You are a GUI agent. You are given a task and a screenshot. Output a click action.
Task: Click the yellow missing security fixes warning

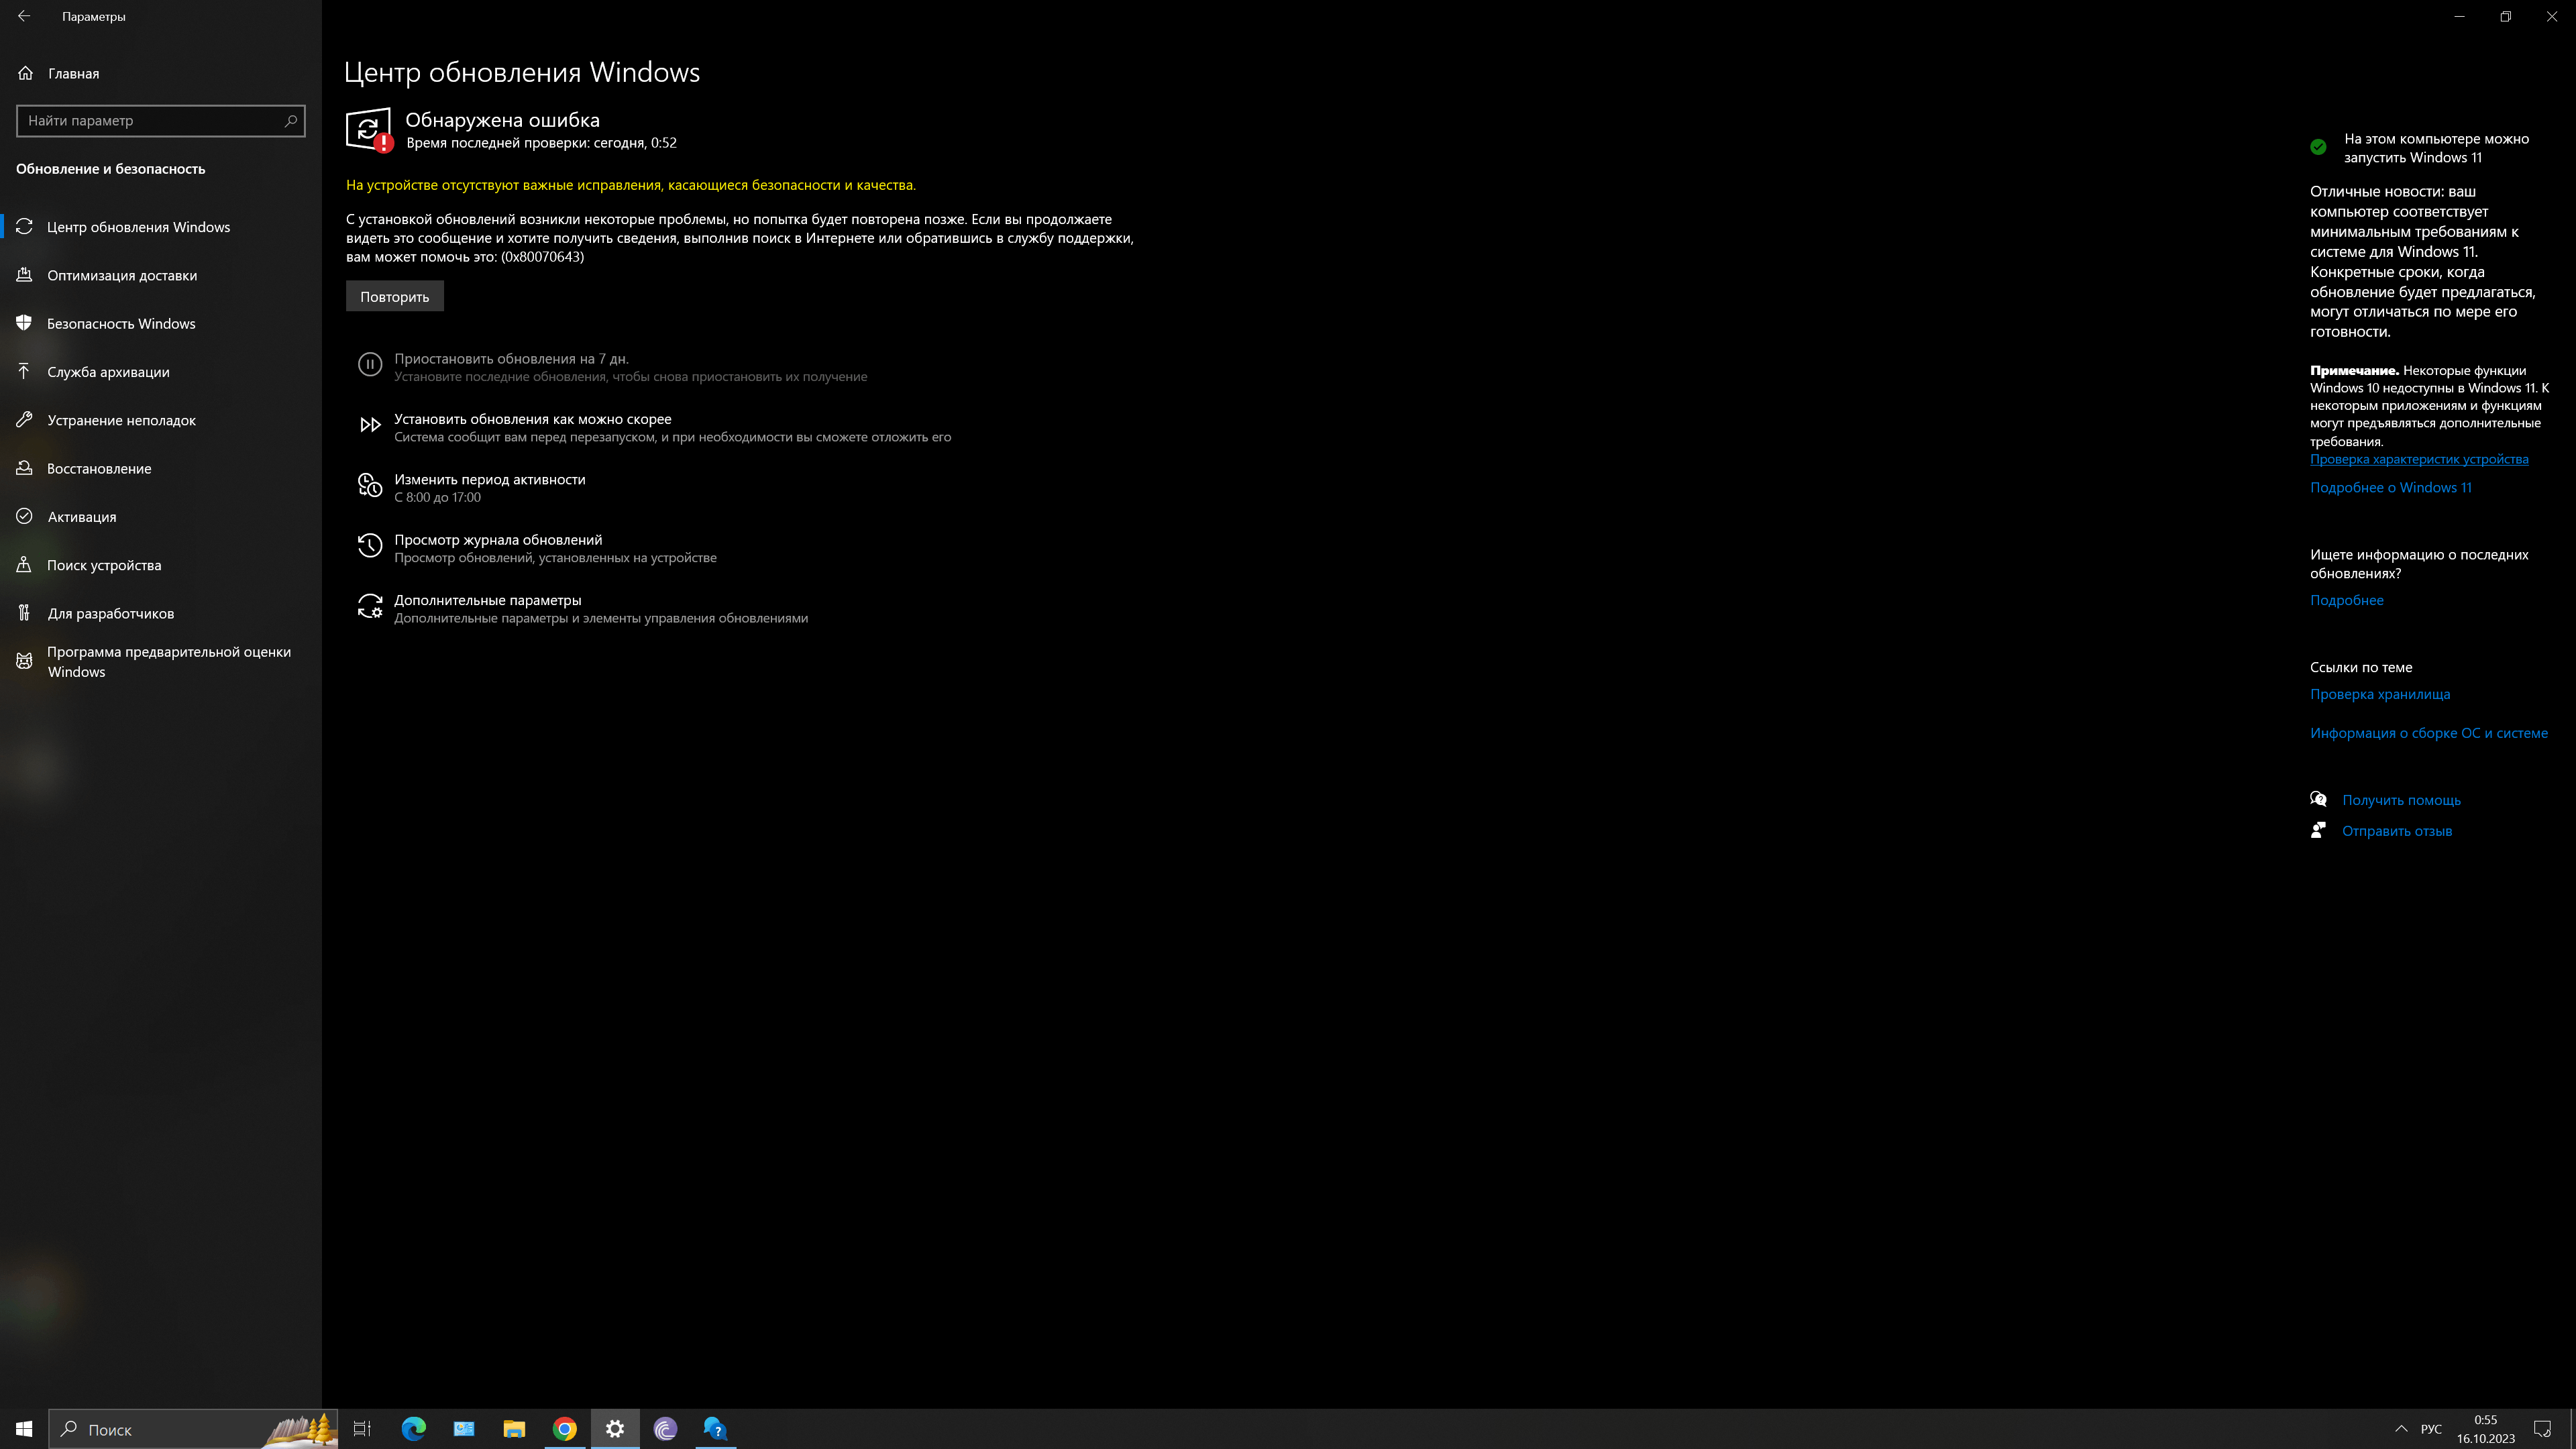pos(631,185)
